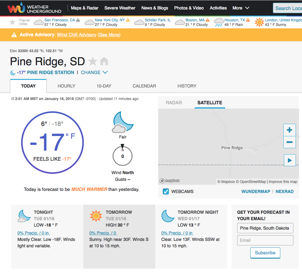Click the Email input field
This screenshot has height=272, width=302.
265,240
